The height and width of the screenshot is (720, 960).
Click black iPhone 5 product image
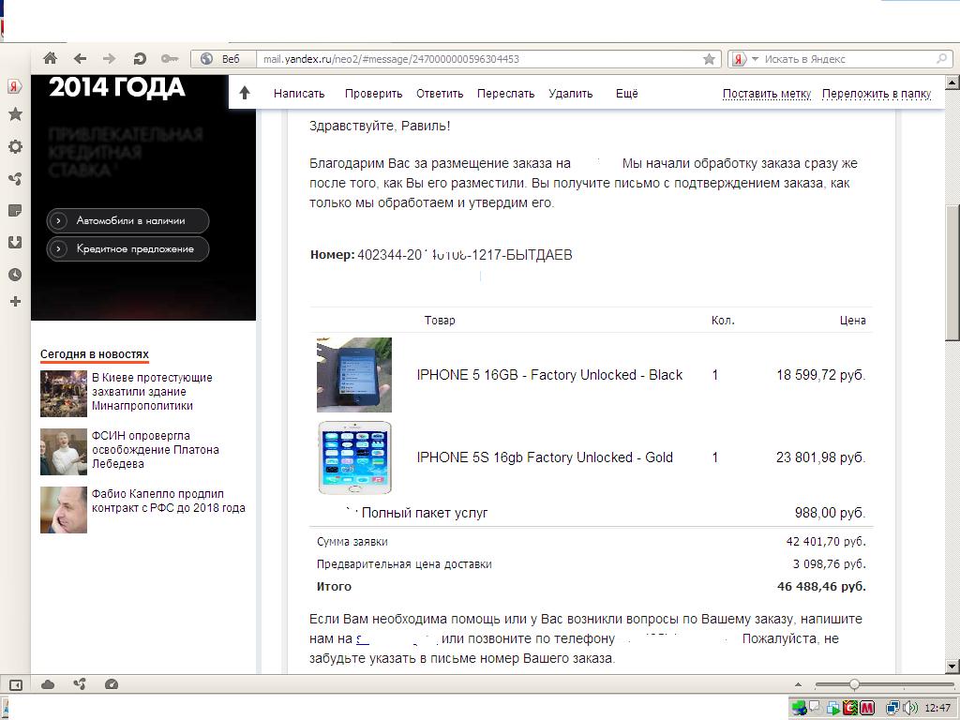pos(353,375)
